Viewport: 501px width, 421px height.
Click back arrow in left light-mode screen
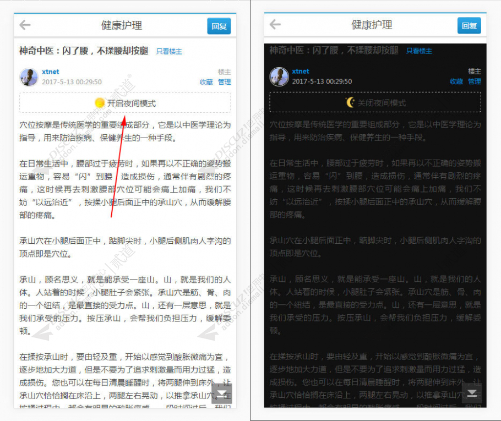(25, 25)
